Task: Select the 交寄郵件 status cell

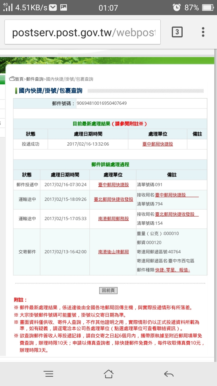Action: (27, 252)
